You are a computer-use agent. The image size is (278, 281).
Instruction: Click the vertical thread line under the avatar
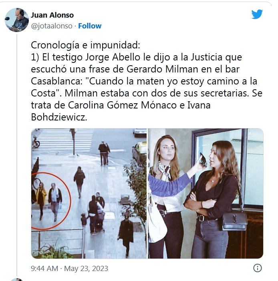coord(17,155)
